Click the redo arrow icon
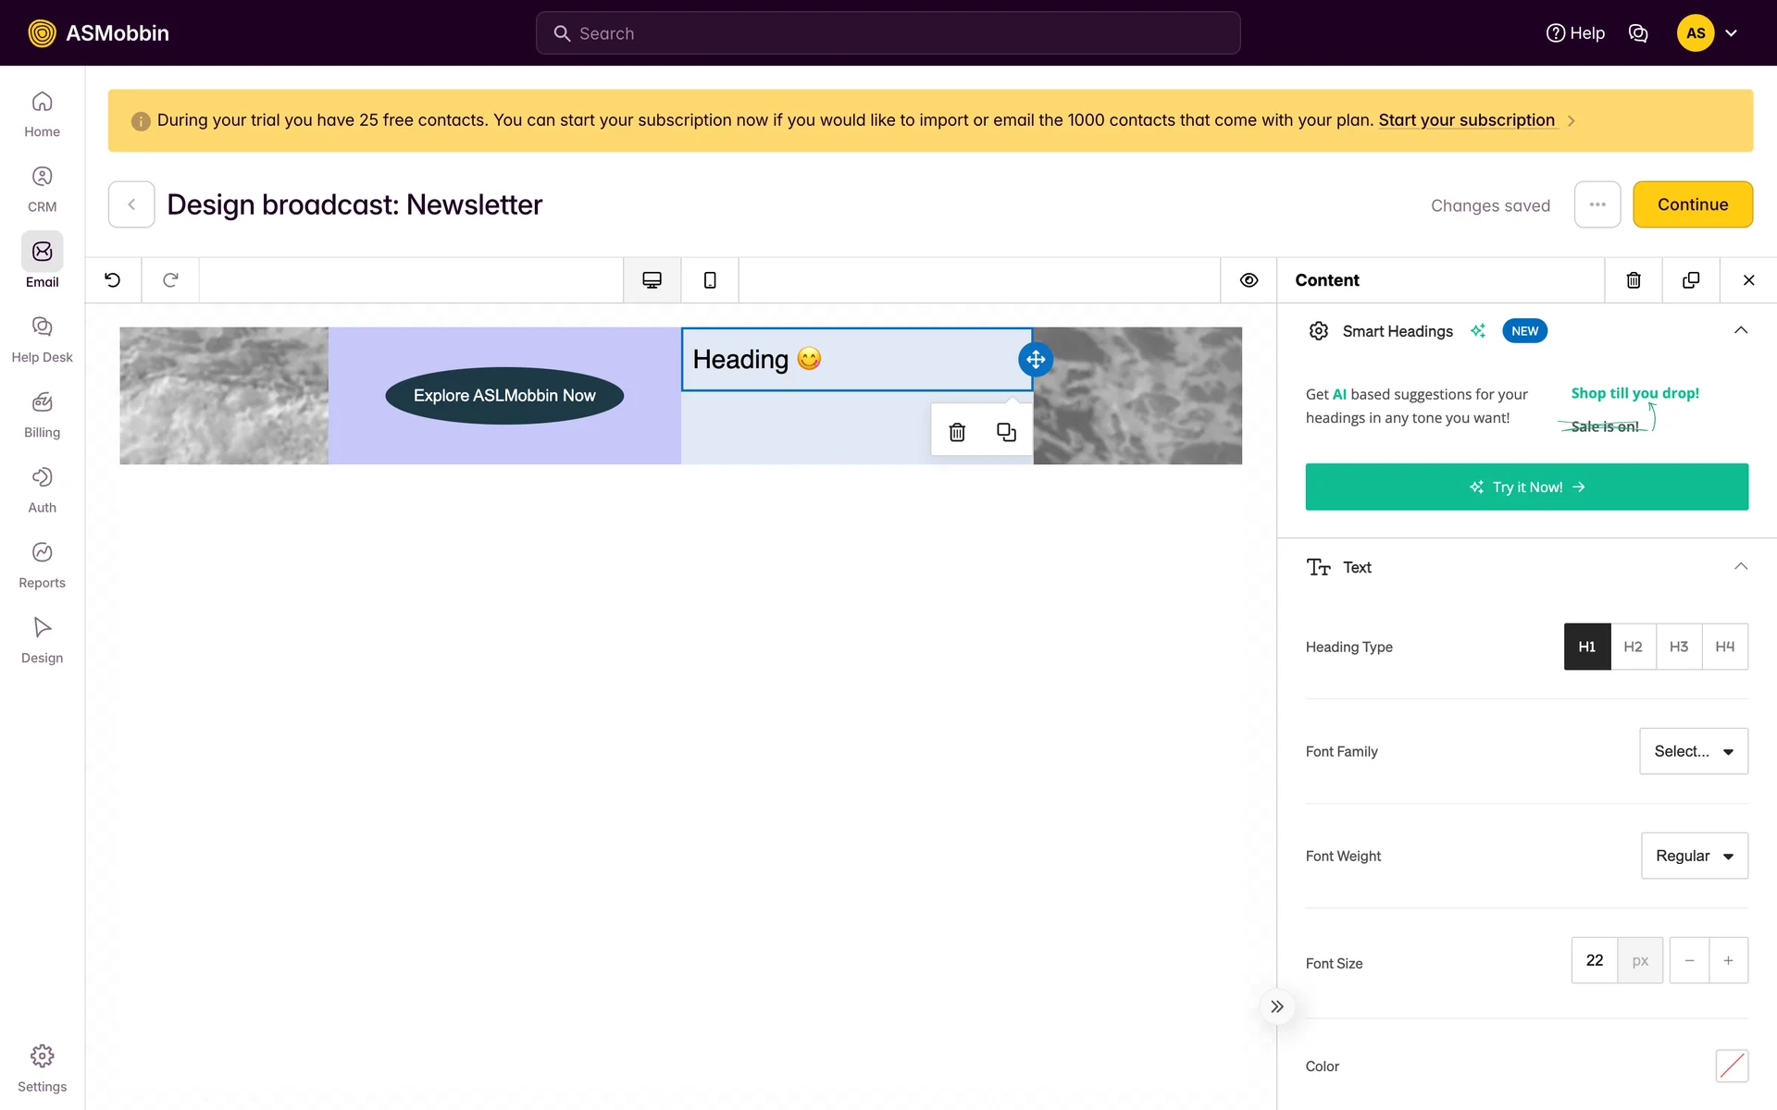Image resolution: width=1777 pixels, height=1110 pixels. pyautogui.click(x=170, y=280)
